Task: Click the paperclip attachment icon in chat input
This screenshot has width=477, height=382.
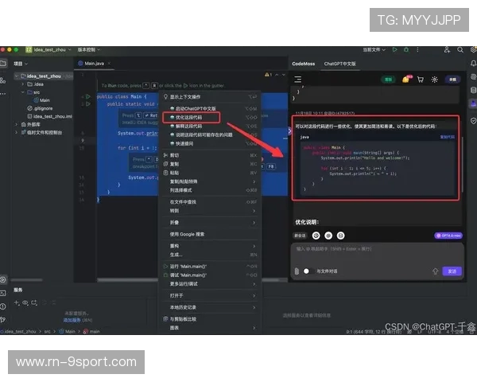Action: point(297,271)
